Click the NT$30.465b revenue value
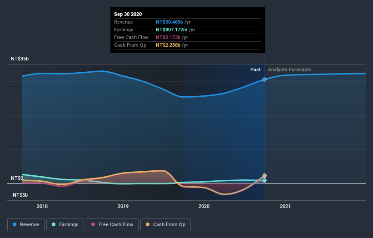373x238 pixels. [169, 22]
